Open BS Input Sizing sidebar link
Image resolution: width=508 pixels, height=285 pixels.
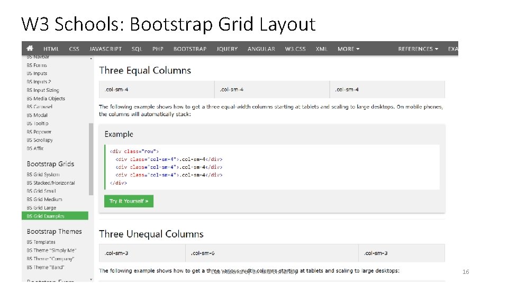tap(43, 90)
